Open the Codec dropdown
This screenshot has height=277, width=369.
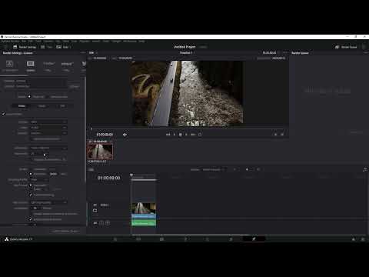click(48, 128)
